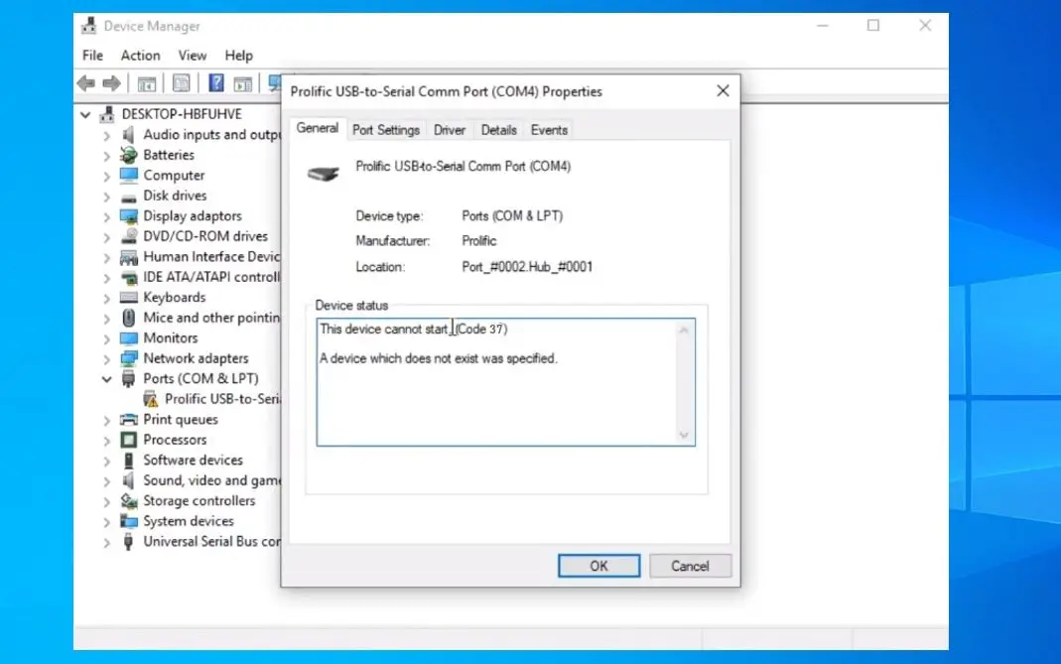Click Cancel in the Properties dialog

point(690,566)
